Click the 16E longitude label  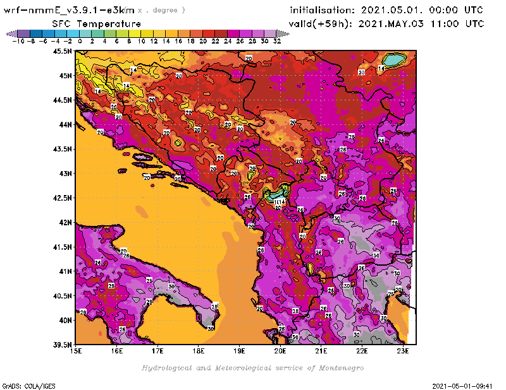[x=117, y=351]
